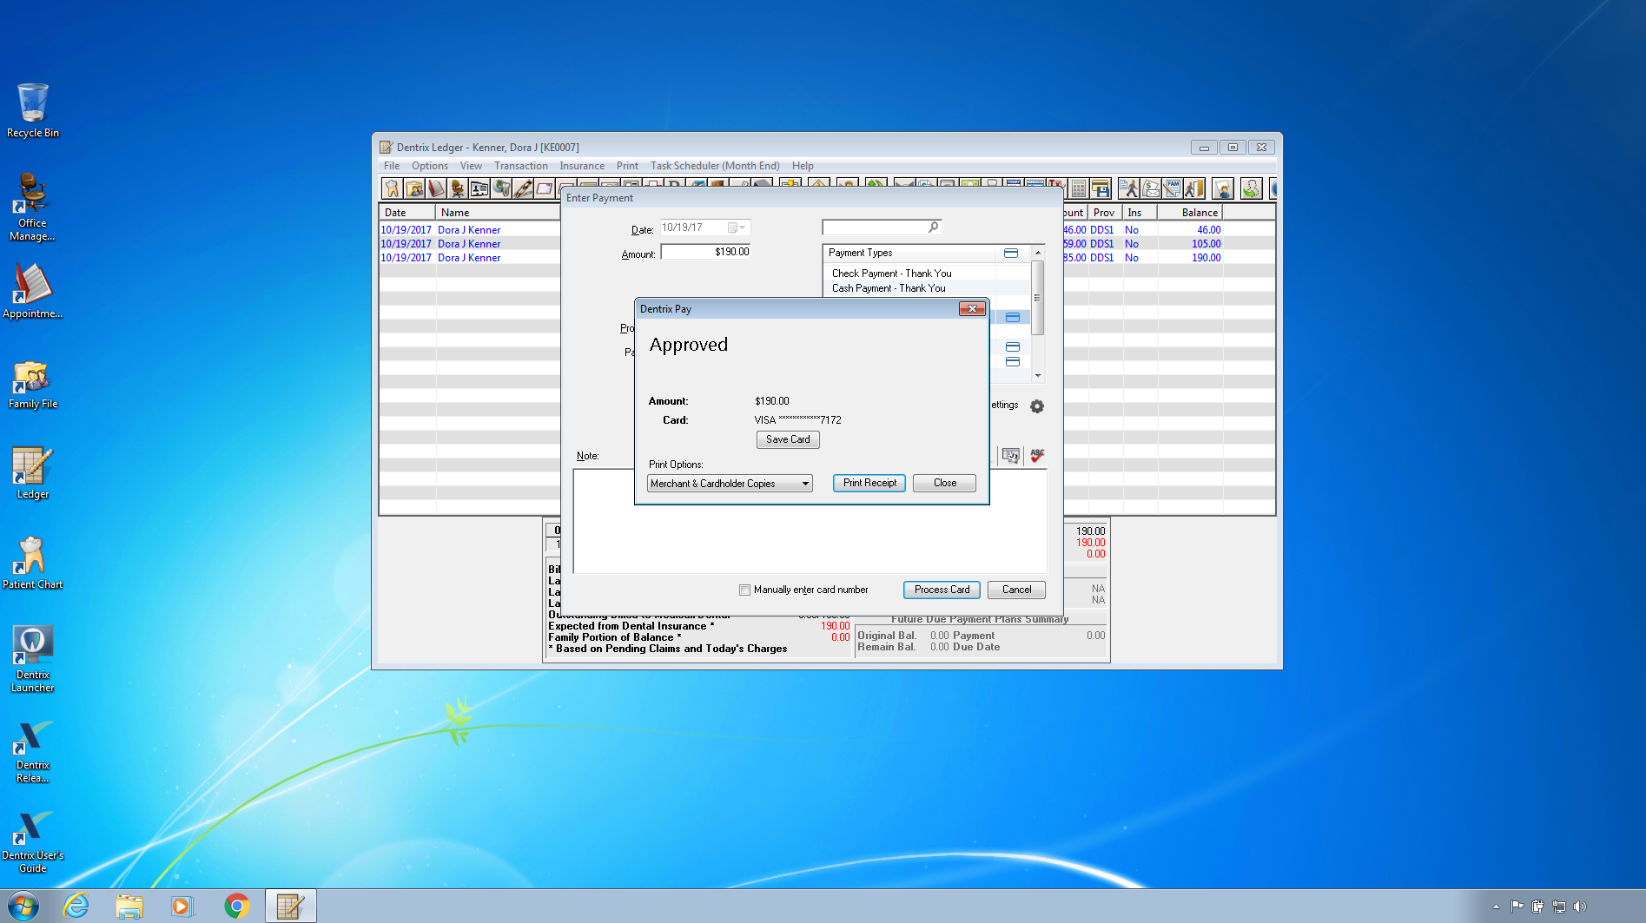Image resolution: width=1646 pixels, height=923 pixels.
Task: Open Internet Explorer from the taskbar
Action: click(x=76, y=906)
